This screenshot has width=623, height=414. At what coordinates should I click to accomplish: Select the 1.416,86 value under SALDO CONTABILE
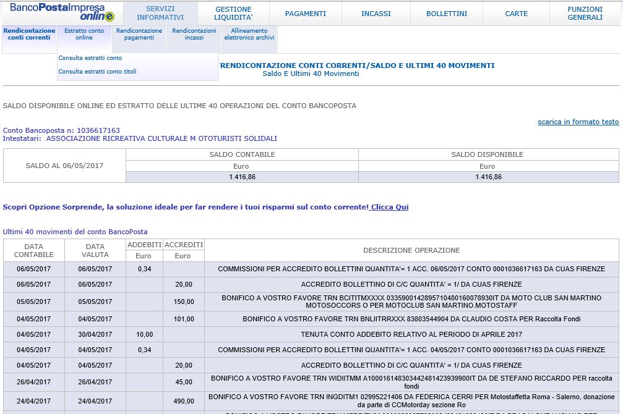242,177
